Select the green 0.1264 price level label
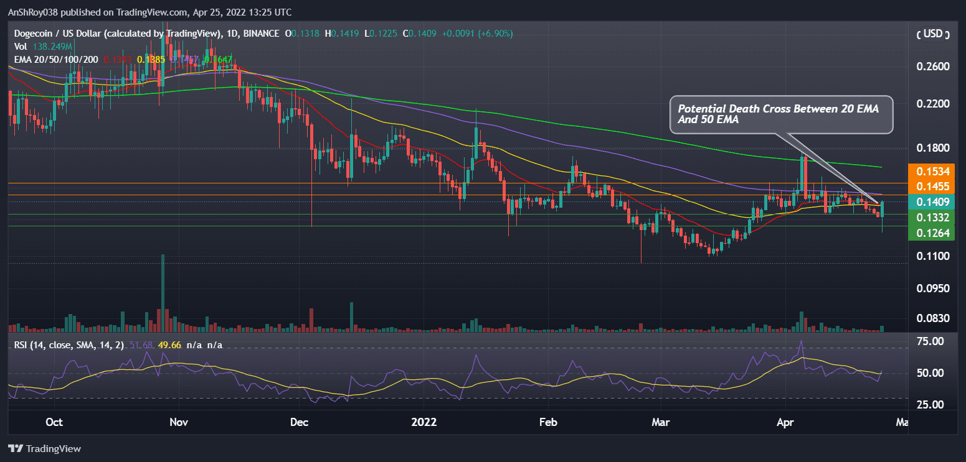 click(x=932, y=233)
